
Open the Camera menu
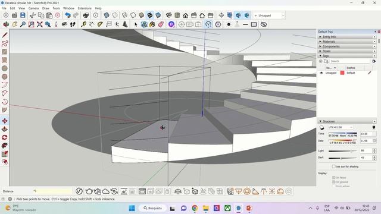[33, 8]
